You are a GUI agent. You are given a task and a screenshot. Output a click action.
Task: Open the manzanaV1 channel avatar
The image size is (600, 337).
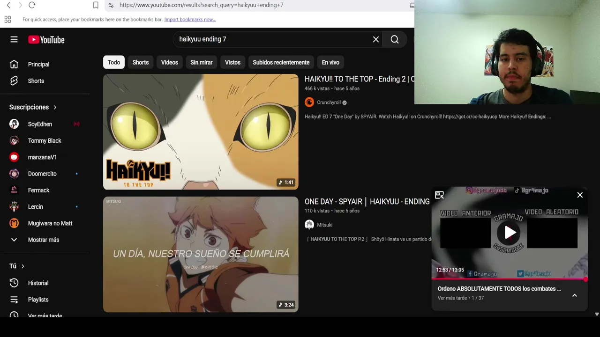[x=14, y=157]
